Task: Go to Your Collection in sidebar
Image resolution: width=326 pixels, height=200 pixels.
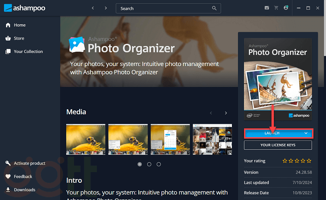Action: (x=28, y=52)
